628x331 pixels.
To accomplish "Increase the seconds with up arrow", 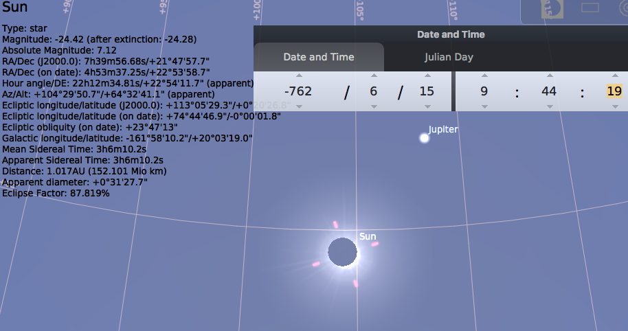I will click(614, 76).
